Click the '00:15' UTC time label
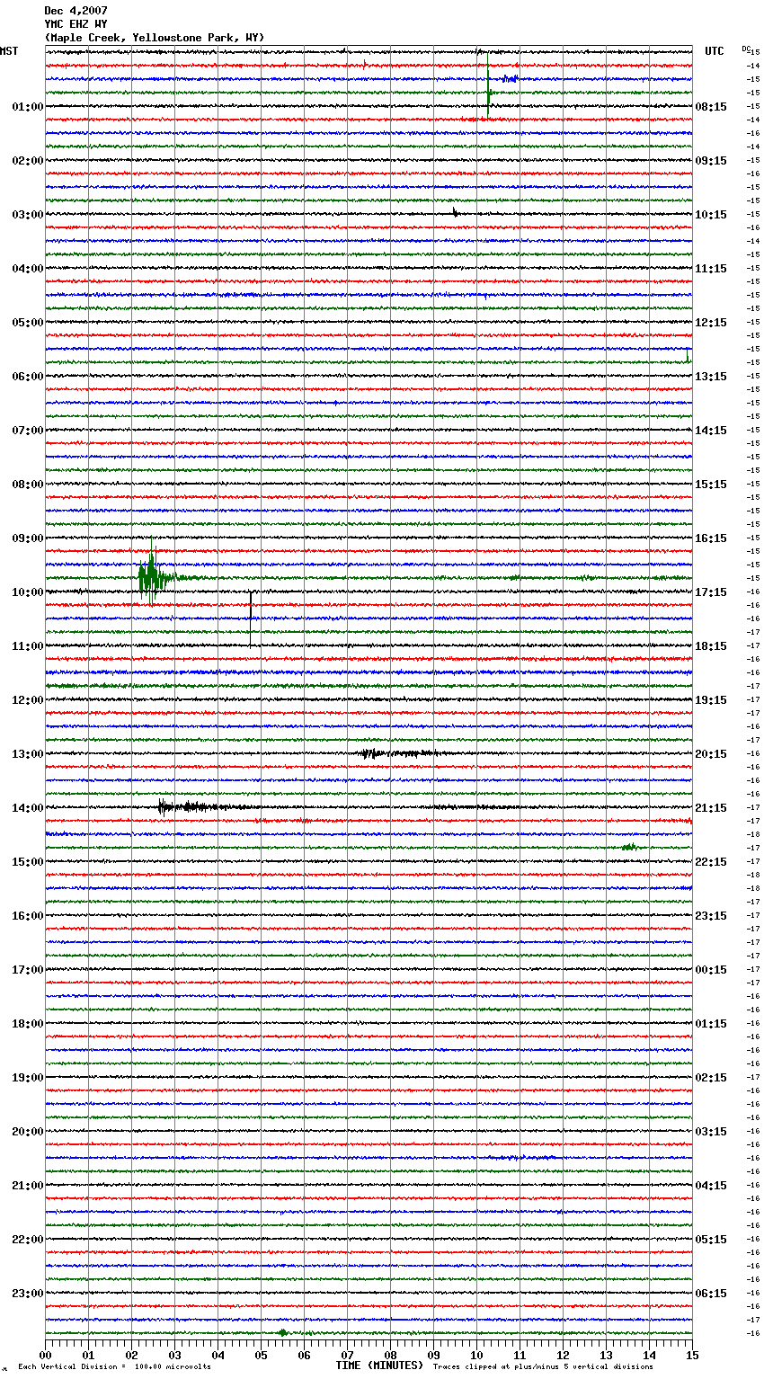The width and height of the screenshot is (764, 1379). pos(711,970)
